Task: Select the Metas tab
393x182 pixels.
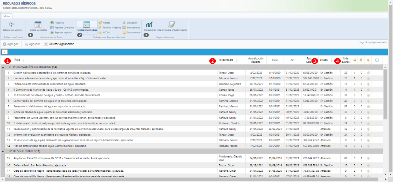Action: tap(7, 16)
